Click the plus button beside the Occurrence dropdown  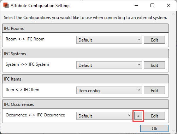(x=138, y=116)
